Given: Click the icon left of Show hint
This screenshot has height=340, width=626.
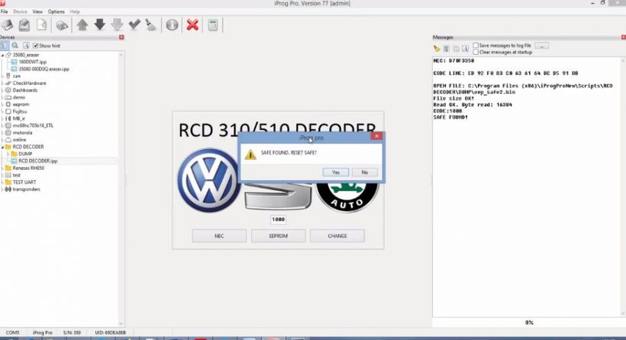Looking at the screenshot, I should pyautogui.click(x=26, y=45).
